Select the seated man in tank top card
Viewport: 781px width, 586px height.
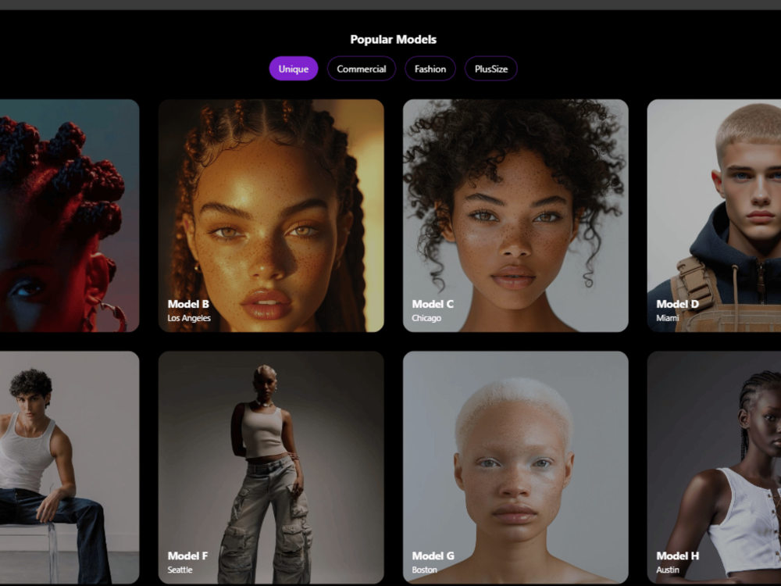(x=70, y=467)
